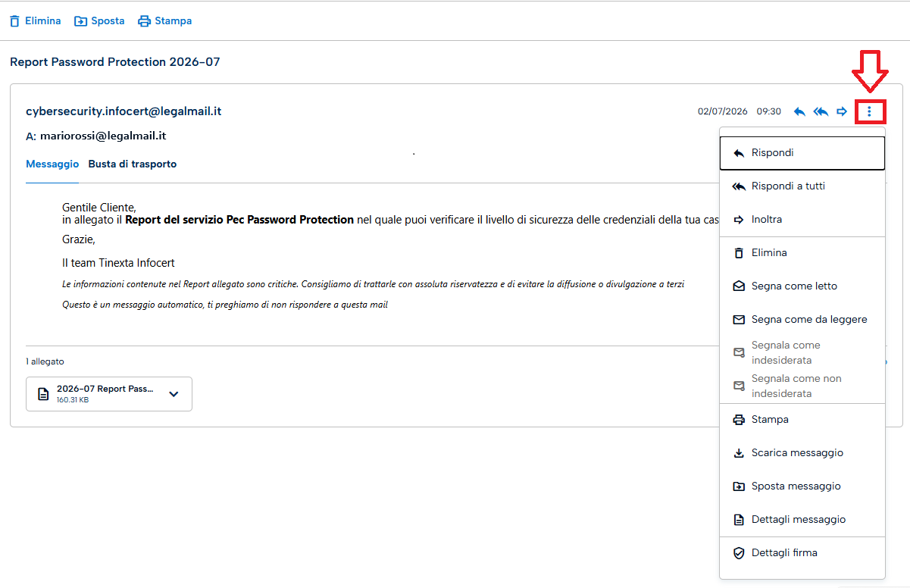Click the reply-all double arrow icon
Image resolution: width=910 pixels, height=588 pixels.
pos(821,112)
